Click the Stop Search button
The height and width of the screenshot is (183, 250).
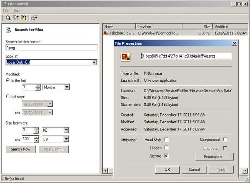[x=54, y=149]
